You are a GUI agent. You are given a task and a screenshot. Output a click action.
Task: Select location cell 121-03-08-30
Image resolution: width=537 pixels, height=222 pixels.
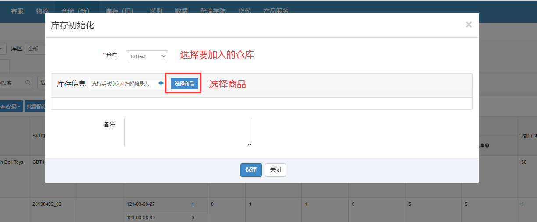[141, 218]
